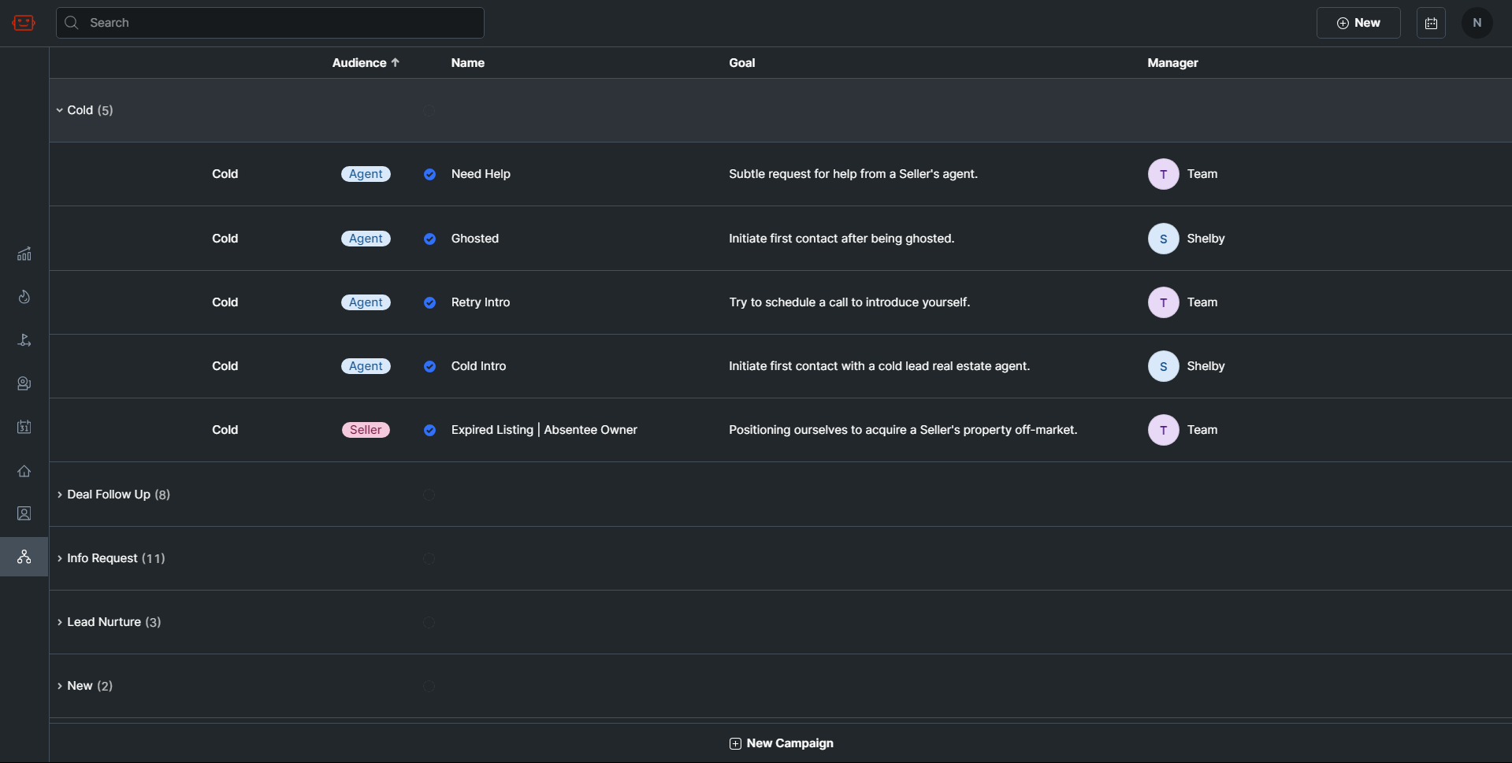Click the flame icon in sidebar
The image size is (1512, 763).
click(x=24, y=297)
